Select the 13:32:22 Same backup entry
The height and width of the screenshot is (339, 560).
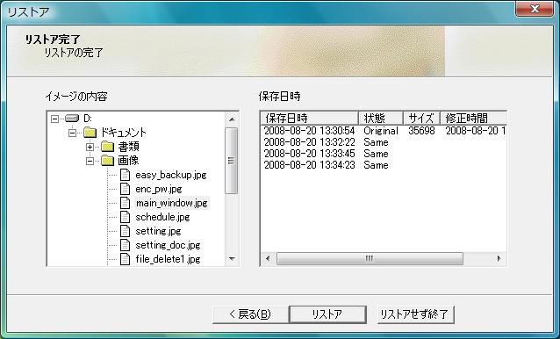384,142
